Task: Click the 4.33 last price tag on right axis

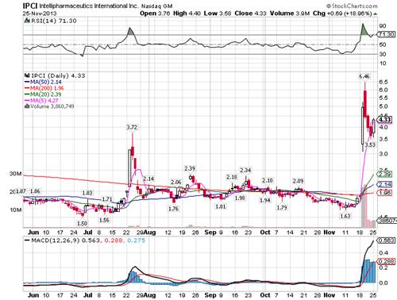Action: tap(385, 120)
